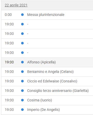
Task: Select the Ciccio ed Edelwaise (Consalvo) entry
Action: (52, 81)
